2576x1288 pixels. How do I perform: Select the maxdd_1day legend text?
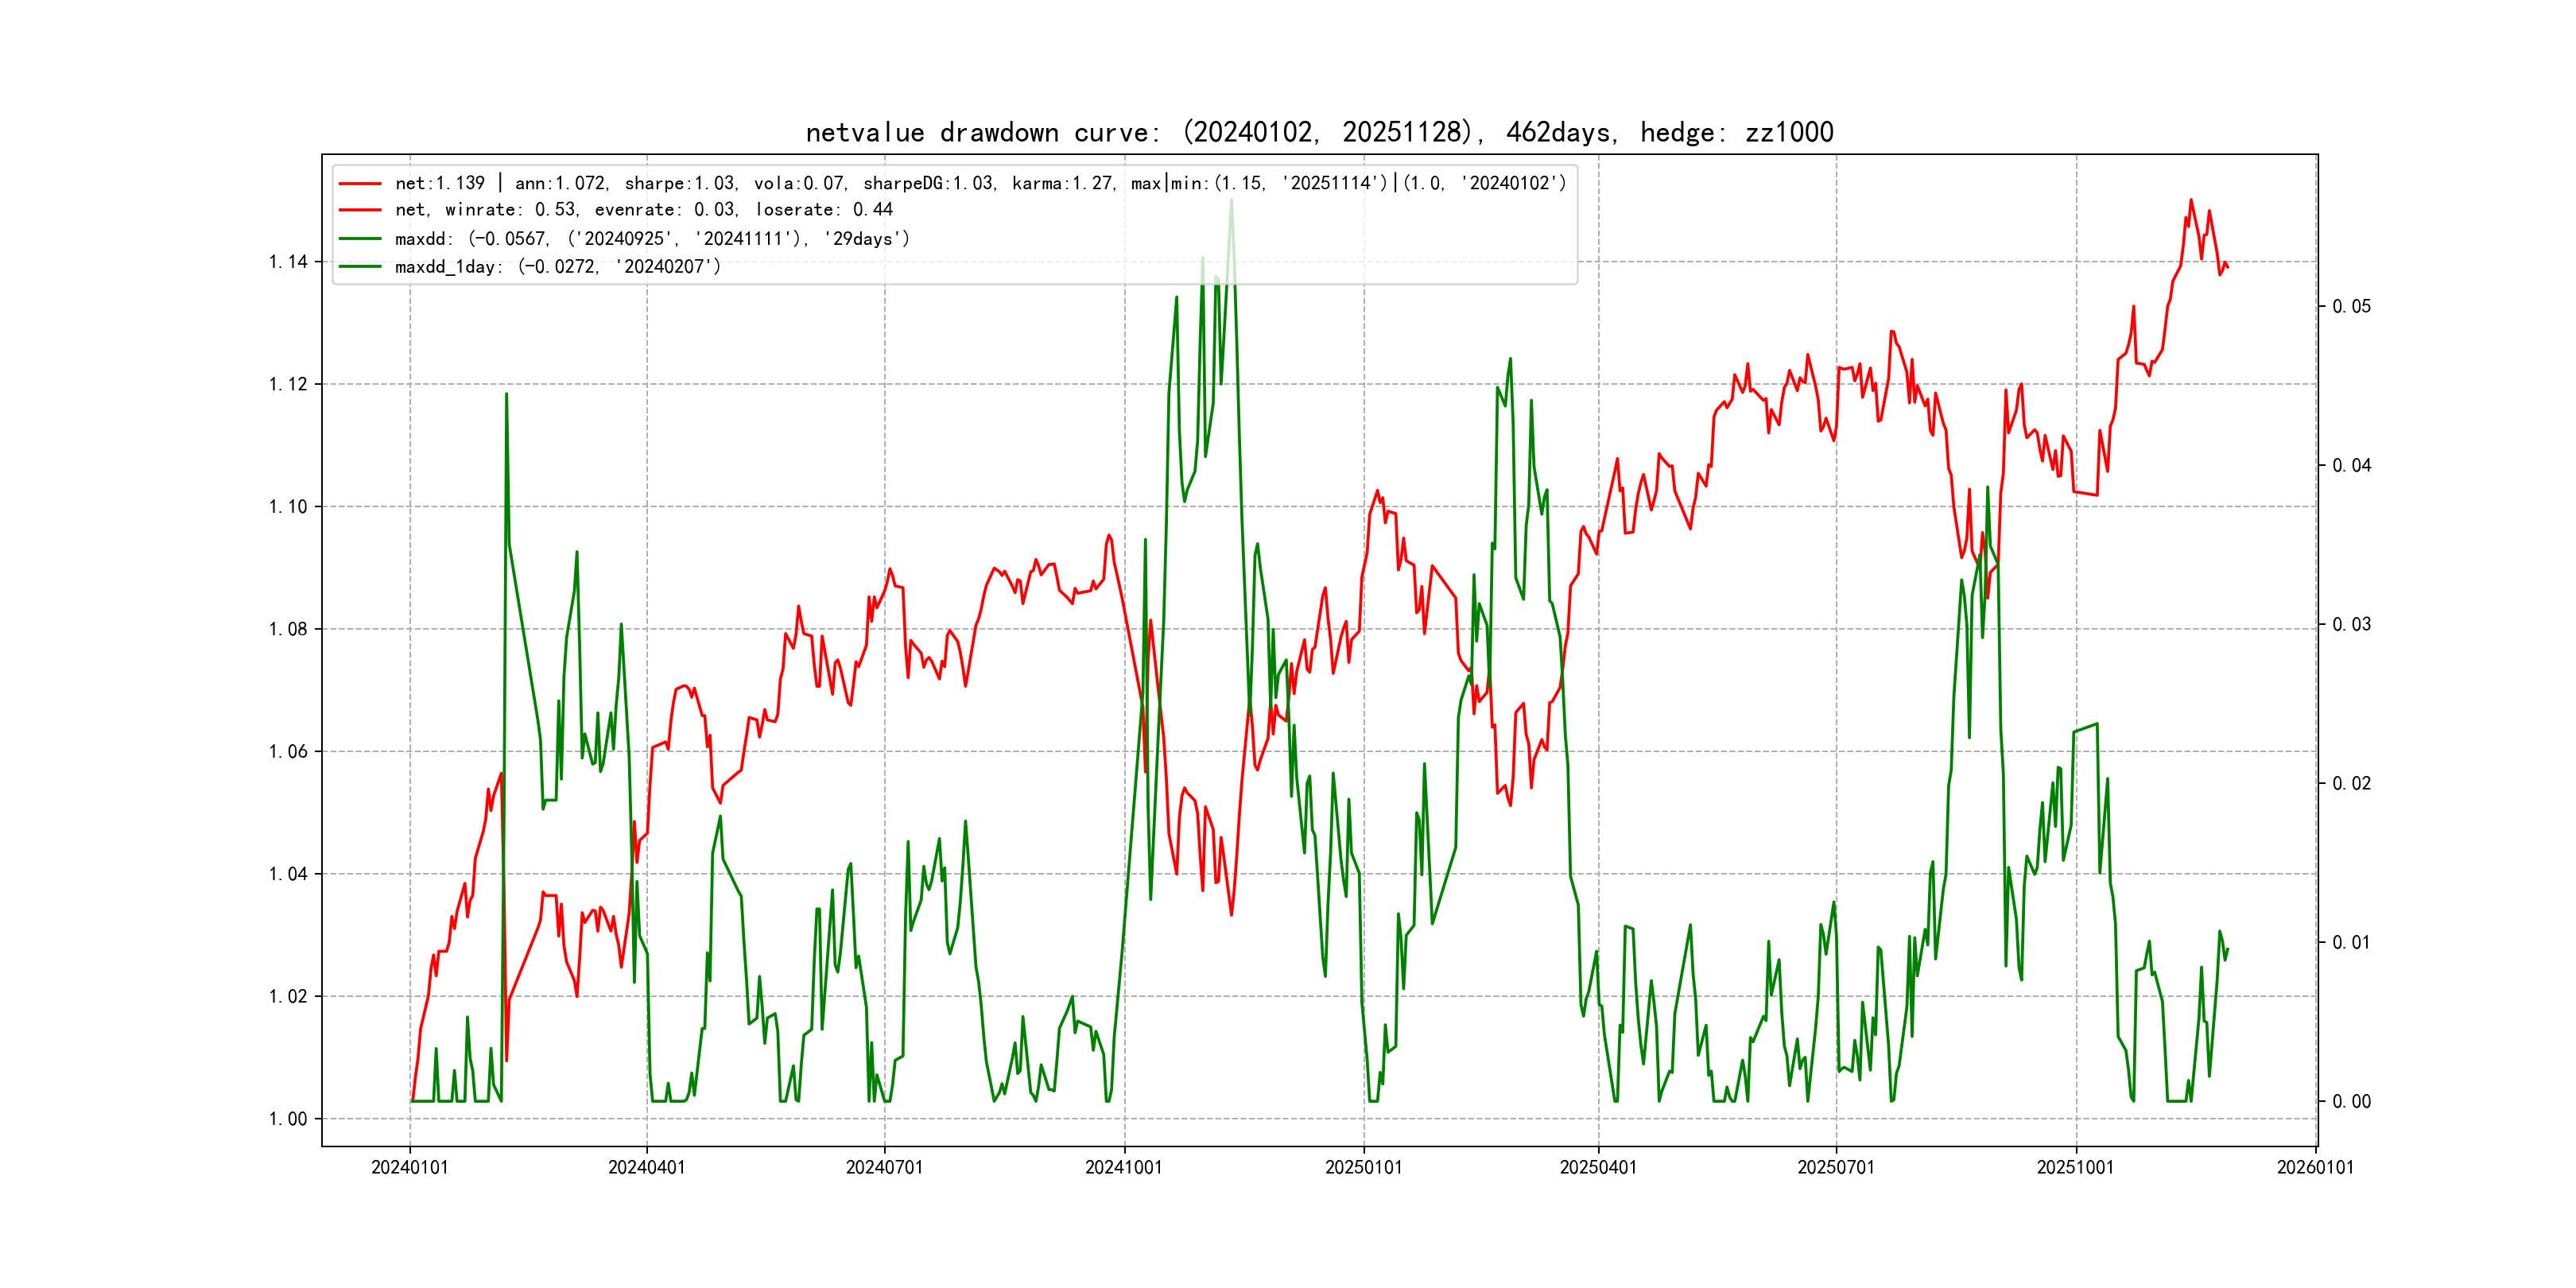[557, 267]
